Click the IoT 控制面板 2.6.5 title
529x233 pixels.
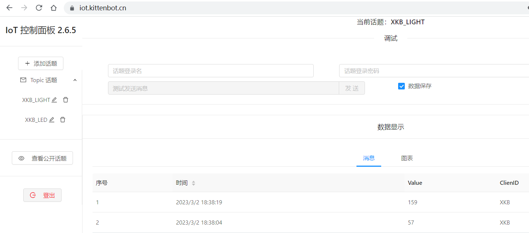coord(41,30)
